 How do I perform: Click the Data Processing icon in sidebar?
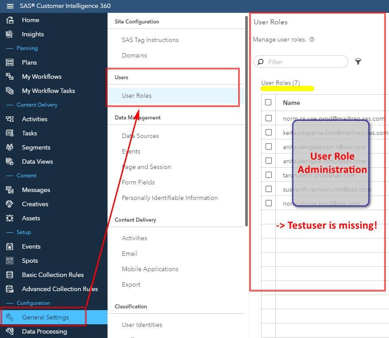tap(10, 331)
